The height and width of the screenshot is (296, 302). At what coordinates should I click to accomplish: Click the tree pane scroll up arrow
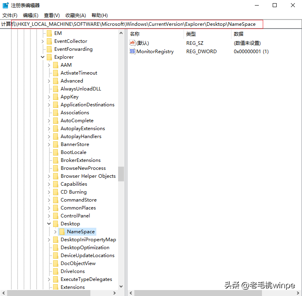[x=121, y=33]
